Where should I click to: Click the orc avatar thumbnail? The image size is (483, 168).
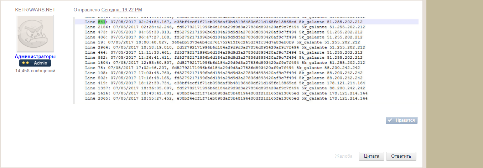[x=35, y=33]
